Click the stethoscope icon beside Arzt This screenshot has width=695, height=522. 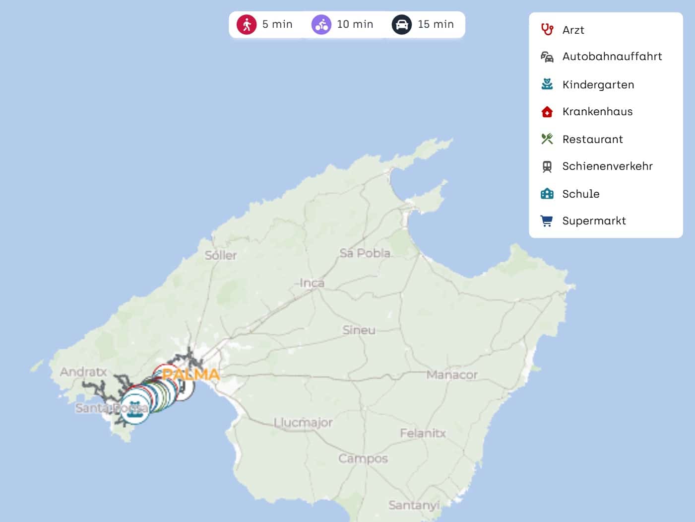pos(547,30)
